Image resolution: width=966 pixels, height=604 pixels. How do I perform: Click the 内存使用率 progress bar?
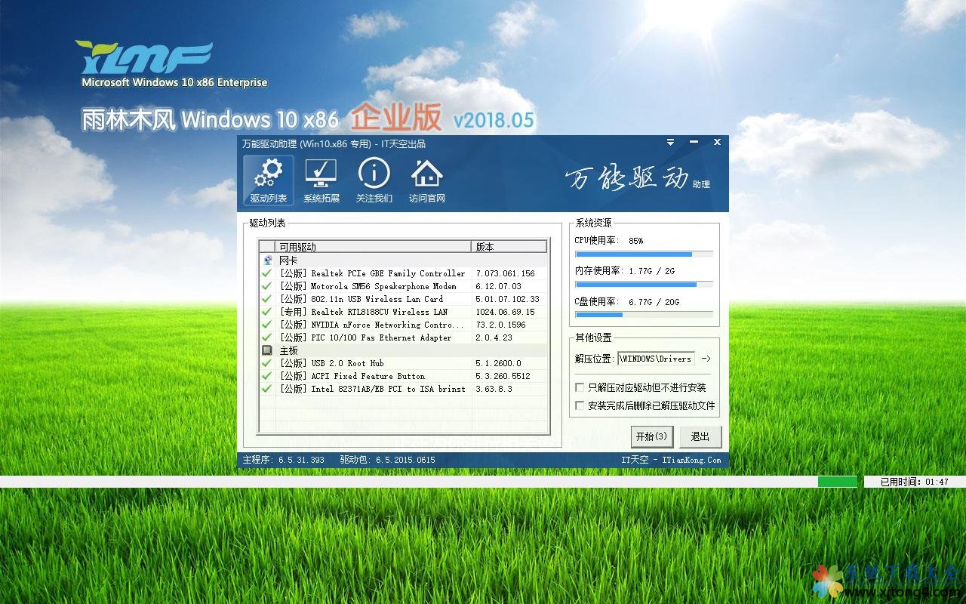pyautogui.click(x=644, y=285)
